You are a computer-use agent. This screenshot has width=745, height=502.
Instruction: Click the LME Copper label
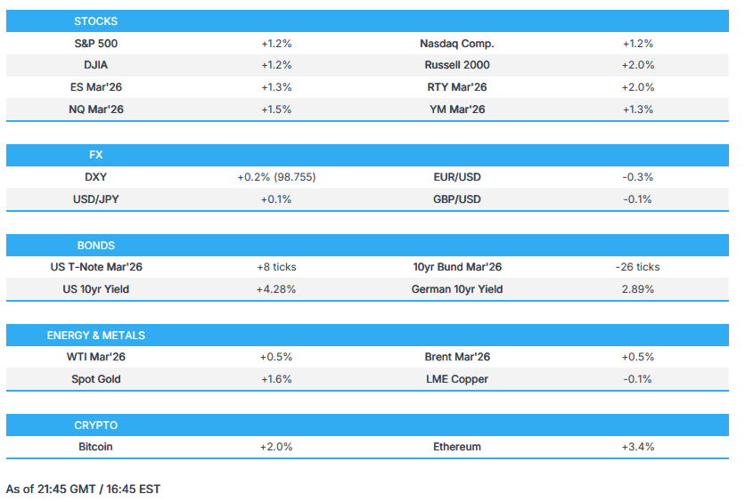pos(456,379)
